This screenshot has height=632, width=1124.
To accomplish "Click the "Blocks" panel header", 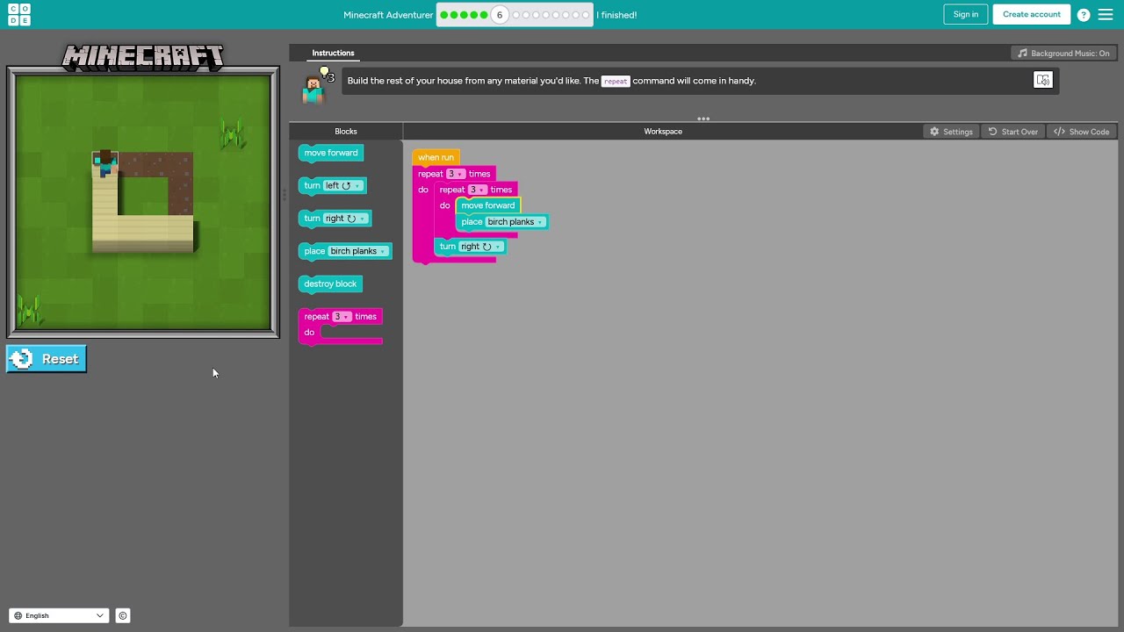I will click(x=346, y=132).
